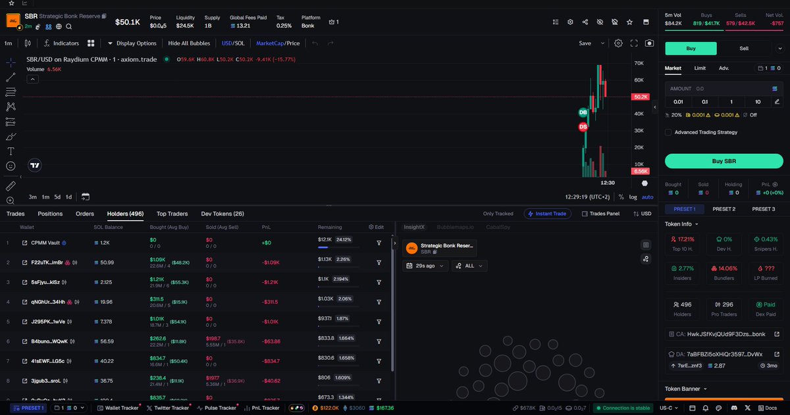Open the emoji sticker tool
790x415 pixels.
(11, 166)
